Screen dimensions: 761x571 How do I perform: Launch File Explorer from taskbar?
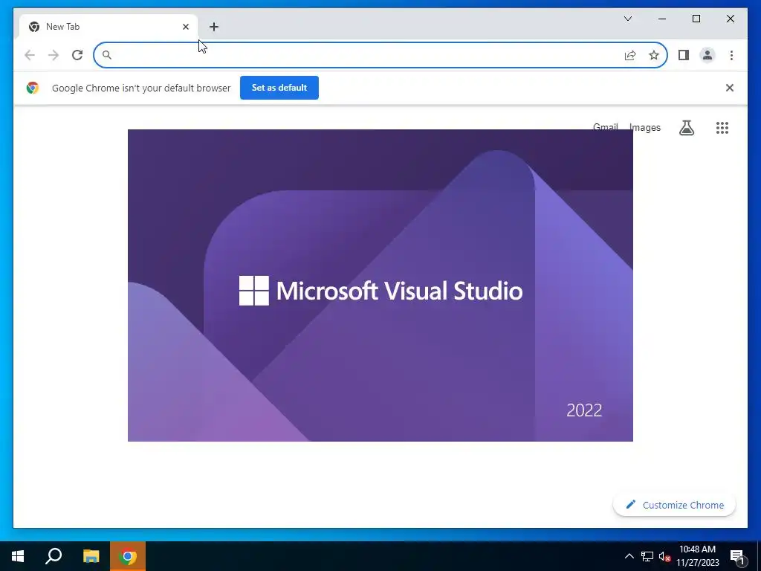click(91, 556)
